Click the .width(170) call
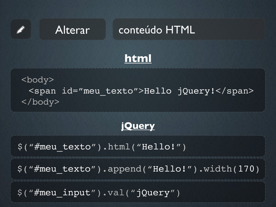Image resolution: width=276 pixels, height=207 pixels. 232,169
